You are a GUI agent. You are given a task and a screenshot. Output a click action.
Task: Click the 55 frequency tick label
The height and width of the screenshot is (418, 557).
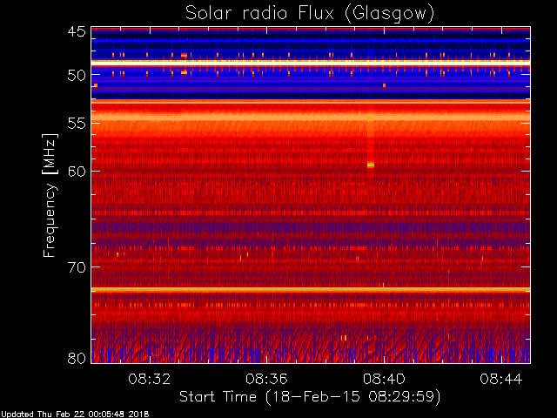(77, 124)
